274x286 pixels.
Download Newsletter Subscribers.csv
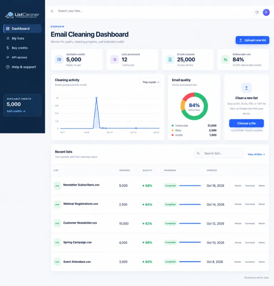click(x=250, y=186)
